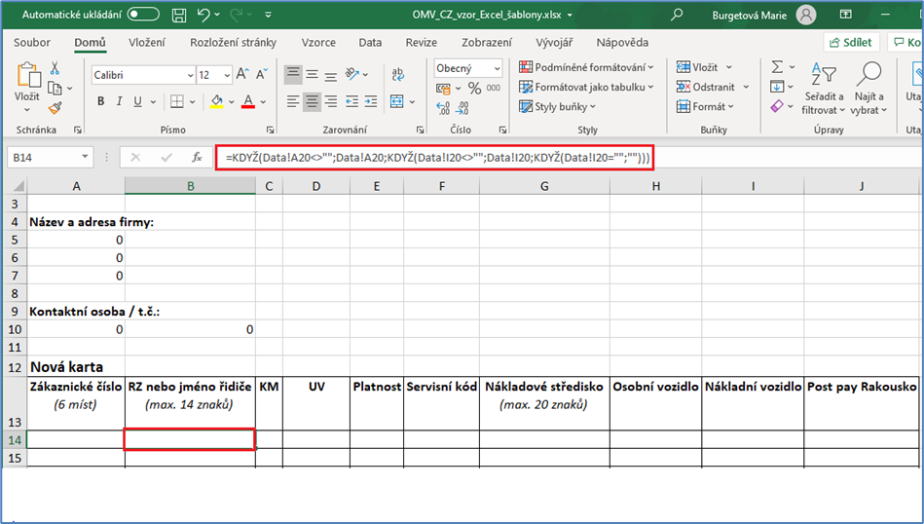Toggle the Automatické ukládání switch

tap(143, 15)
